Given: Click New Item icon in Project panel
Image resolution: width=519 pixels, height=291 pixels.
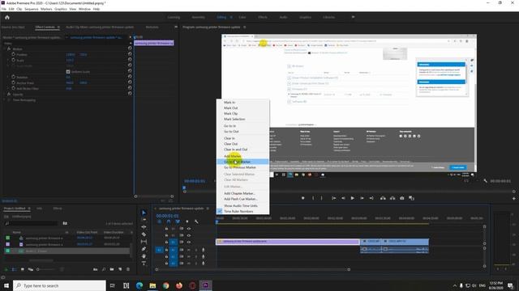Looking at the screenshot, I should pyautogui.click(x=120, y=269).
